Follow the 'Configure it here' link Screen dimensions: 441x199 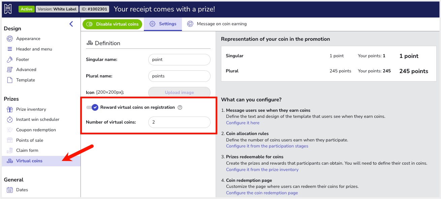coord(243,123)
